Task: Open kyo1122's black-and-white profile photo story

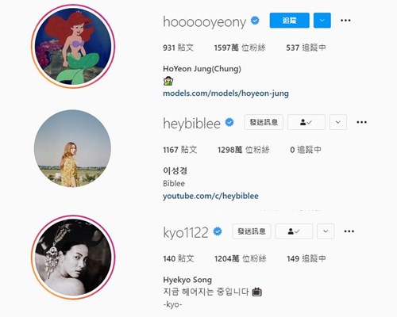Action: pos(73,257)
